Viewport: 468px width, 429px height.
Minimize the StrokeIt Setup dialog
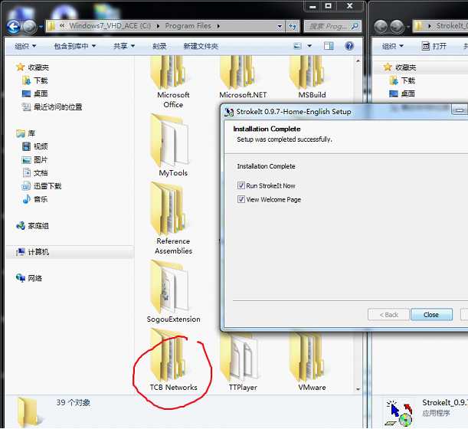pos(460,110)
